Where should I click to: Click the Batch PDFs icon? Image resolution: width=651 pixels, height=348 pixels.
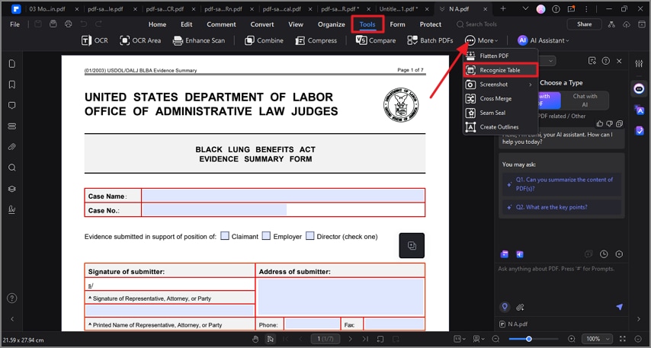pos(412,40)
